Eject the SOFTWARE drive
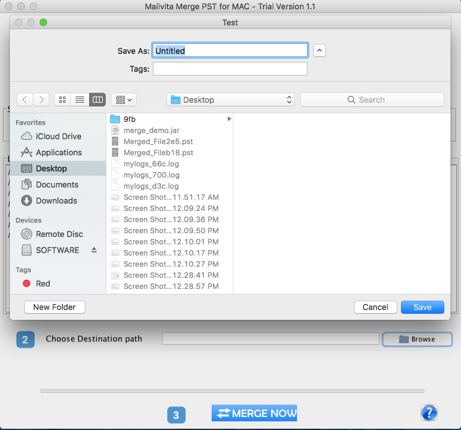 pyautogui.click(x=94, y=250)
